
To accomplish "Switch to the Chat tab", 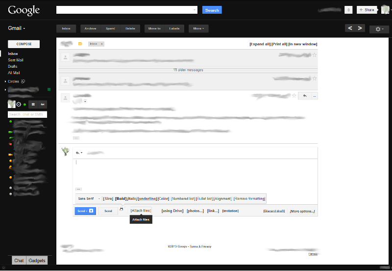I will (x=19, y=261).
